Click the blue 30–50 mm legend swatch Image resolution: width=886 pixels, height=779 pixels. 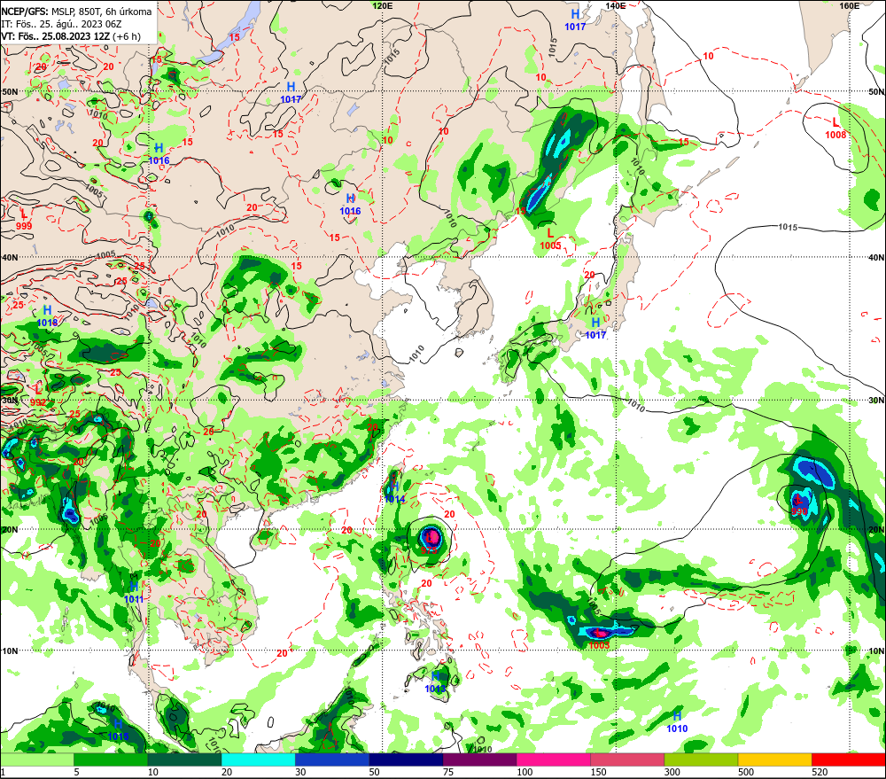coord(331,760)
